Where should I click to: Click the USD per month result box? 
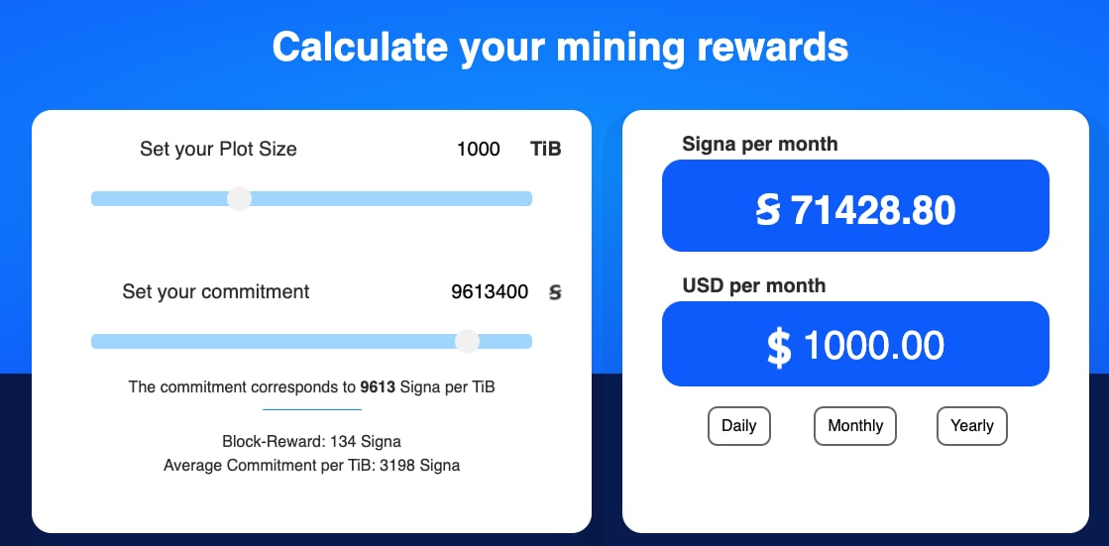(x=855, y=344)
